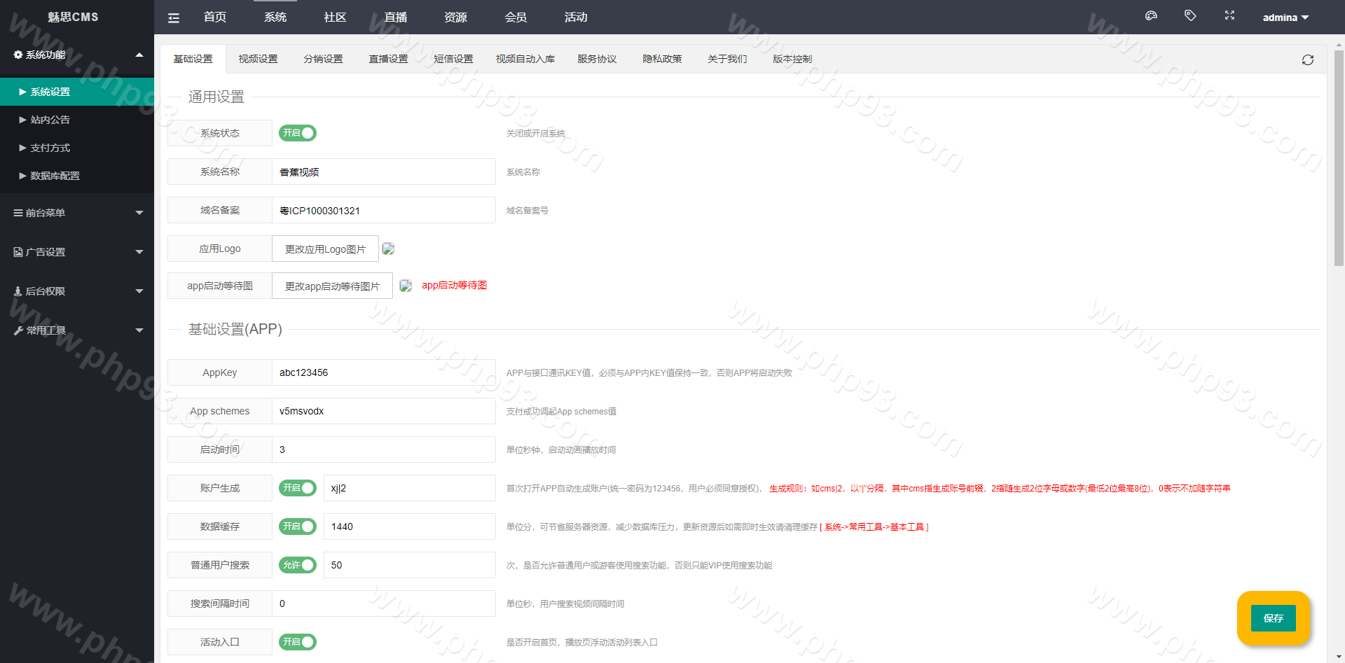Screen dimensions: 1345x663
Task: Toggle the 系统状态 switch
Action: (298, 133)
